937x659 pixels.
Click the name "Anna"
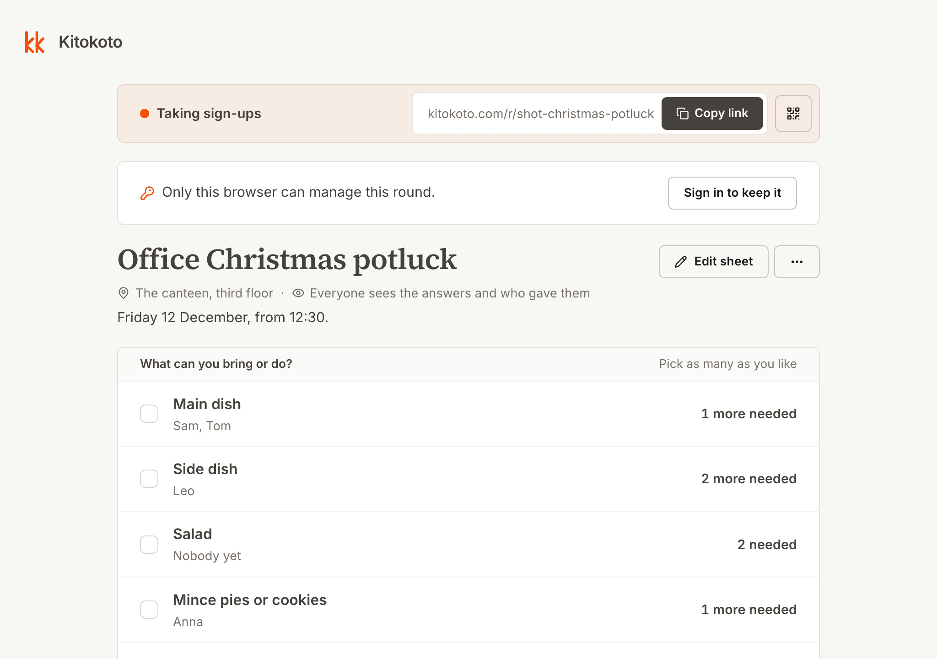click(x=188, y=621)
